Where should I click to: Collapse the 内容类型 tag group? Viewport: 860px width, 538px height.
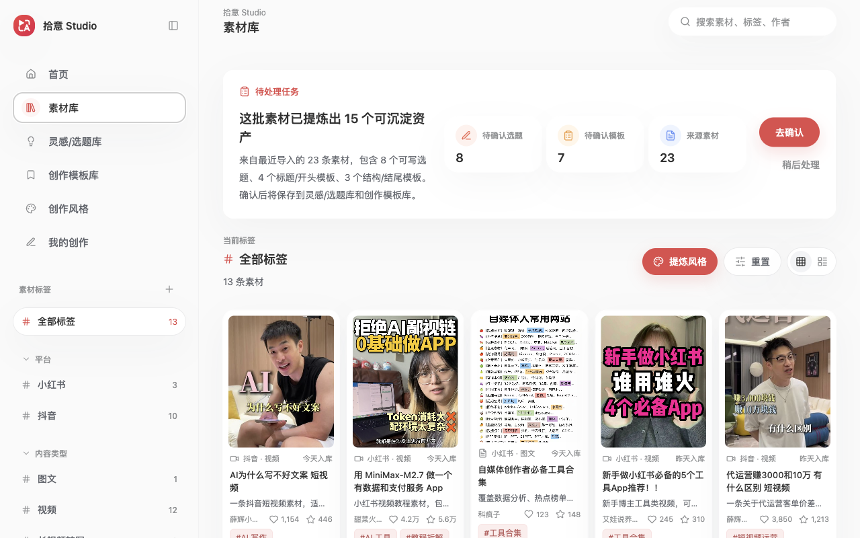[x=26, y=453]
